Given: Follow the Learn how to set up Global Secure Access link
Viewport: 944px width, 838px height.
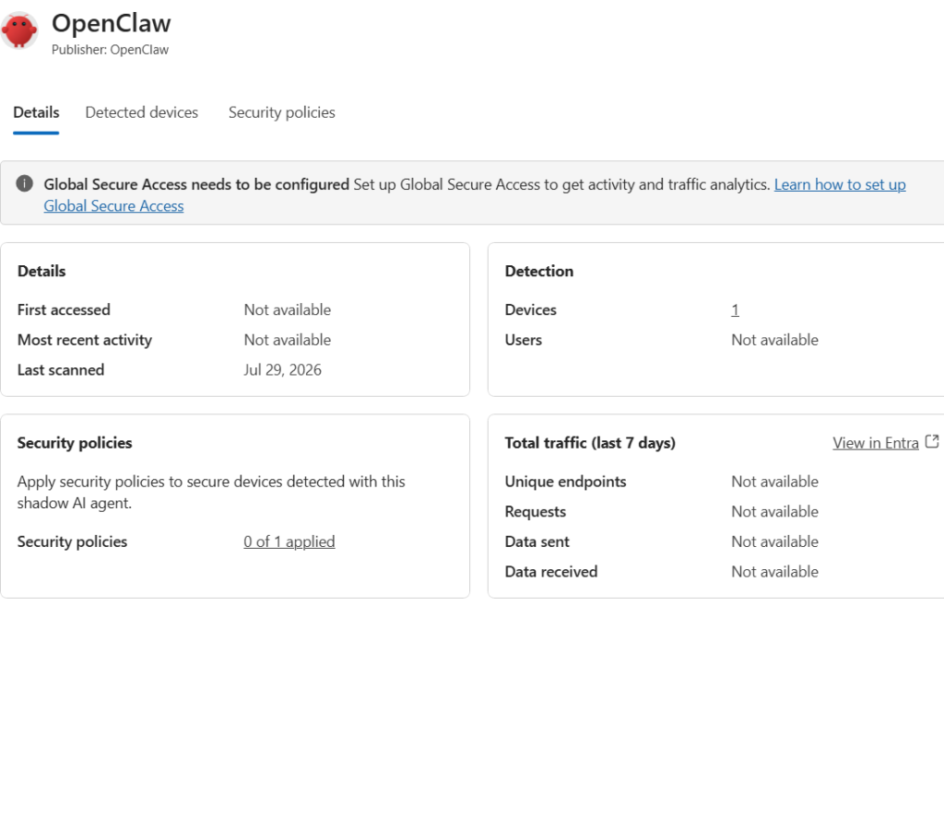Looking at the screenshot, I should (839, 184).
